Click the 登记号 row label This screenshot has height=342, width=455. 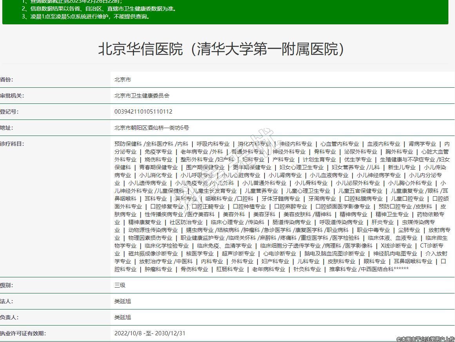pos(9,112)
